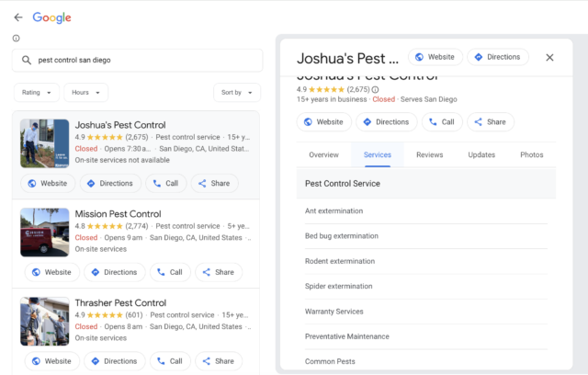Open Thrasher Pest Control photo thumbnail

[44, 321]
